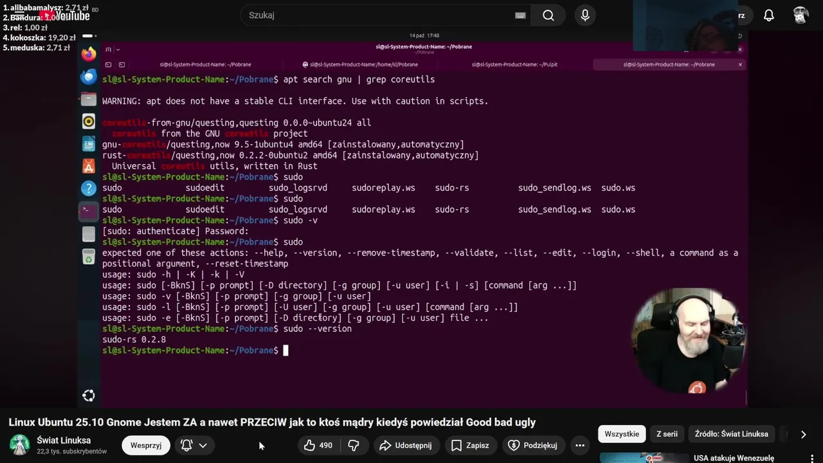This screenshot has height=463, width=823.
Task: Open the more actions three-dot menu
Action: tap(580, 445)
